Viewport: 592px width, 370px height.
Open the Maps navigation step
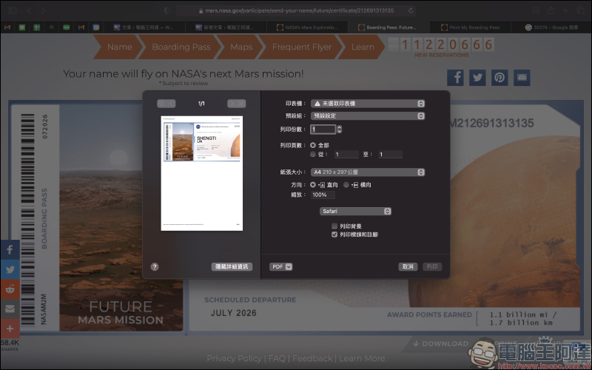[x=241, y=47]
